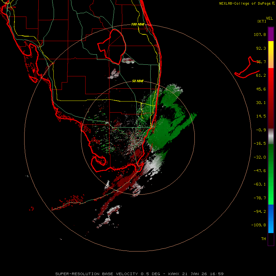
Task: Pick the black TH color bar segment
Action: [271, 239]
